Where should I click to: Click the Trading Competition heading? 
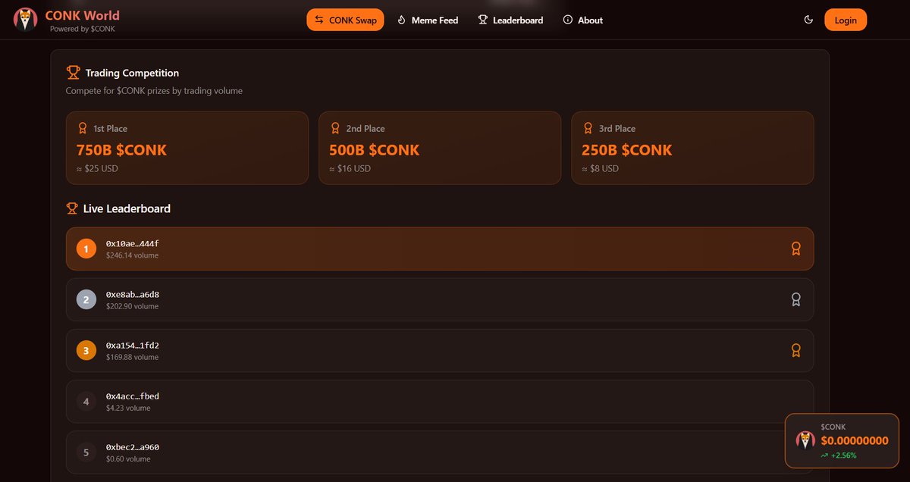[132, 73]
